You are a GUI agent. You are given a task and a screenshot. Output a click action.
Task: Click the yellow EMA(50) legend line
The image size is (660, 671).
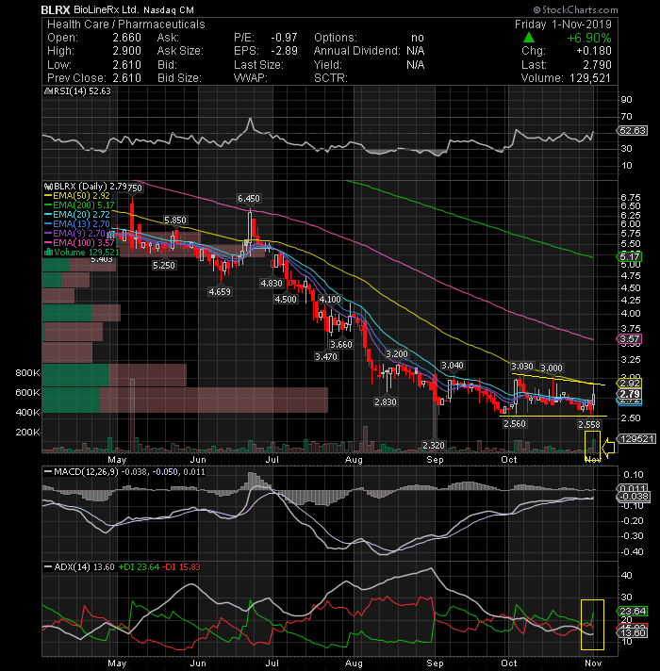click(x=48, y=196)
